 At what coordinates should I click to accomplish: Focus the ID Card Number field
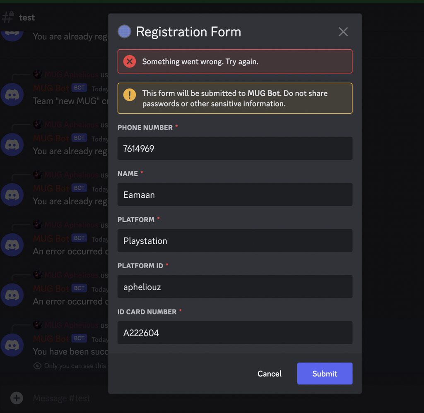[235, 333]
